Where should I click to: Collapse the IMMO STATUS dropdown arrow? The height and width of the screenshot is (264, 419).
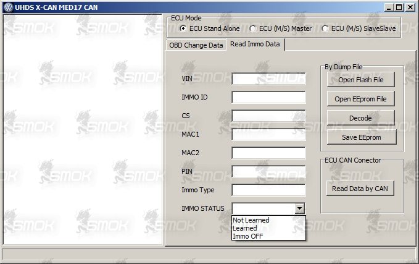(299, 208)
